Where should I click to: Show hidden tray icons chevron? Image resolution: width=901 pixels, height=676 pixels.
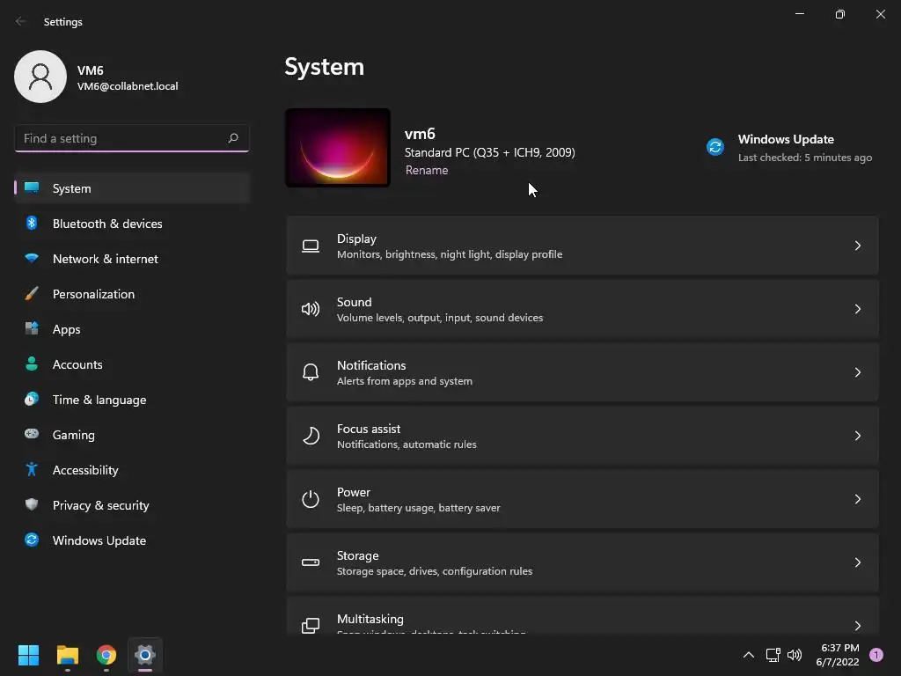[748, 655]
